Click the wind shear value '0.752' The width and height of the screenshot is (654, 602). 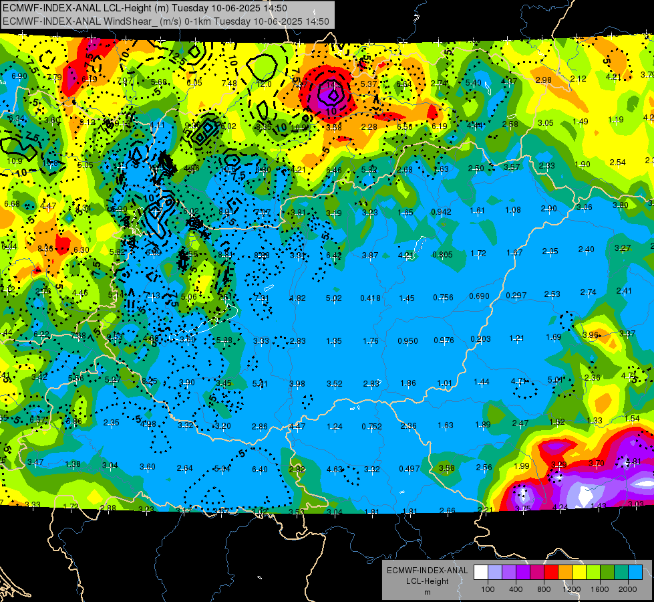[371, 426]
